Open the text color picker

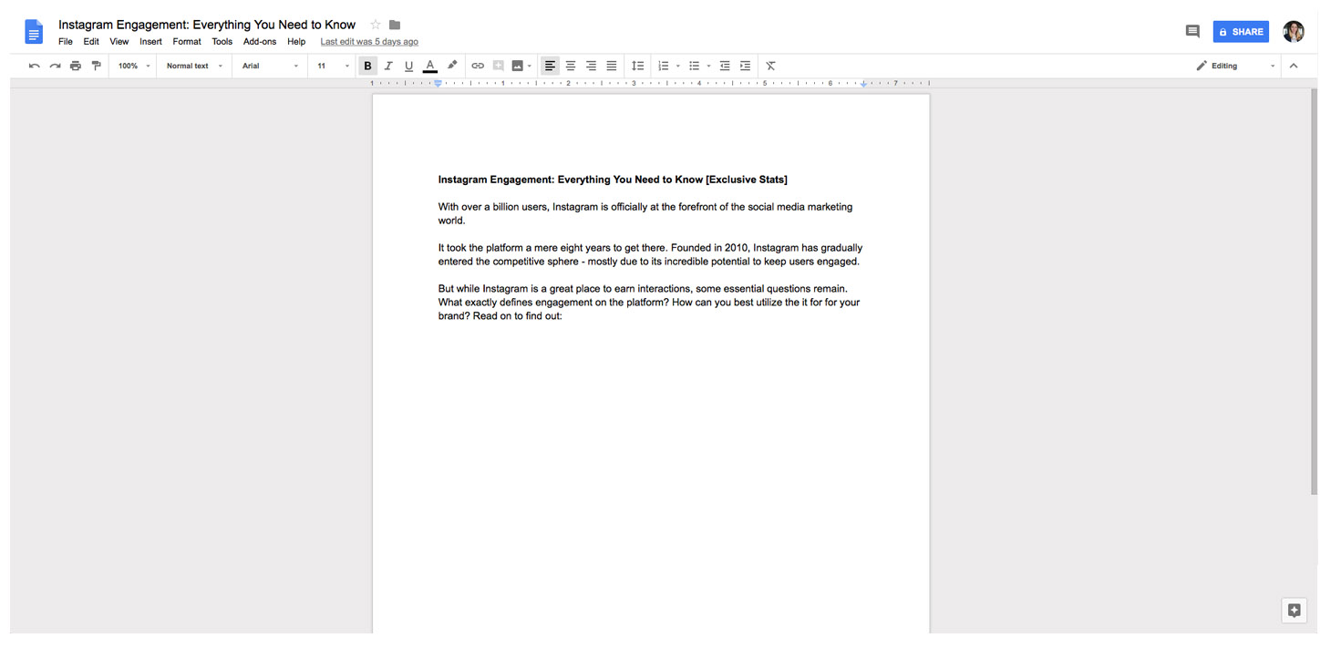[429, 66]
